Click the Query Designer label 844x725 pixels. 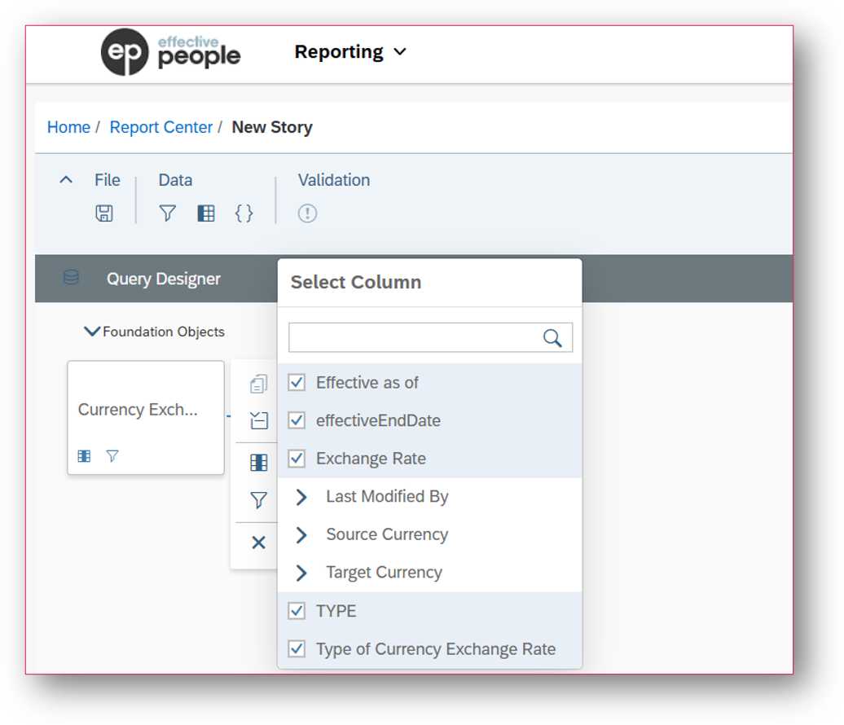[x=164, y=279]
